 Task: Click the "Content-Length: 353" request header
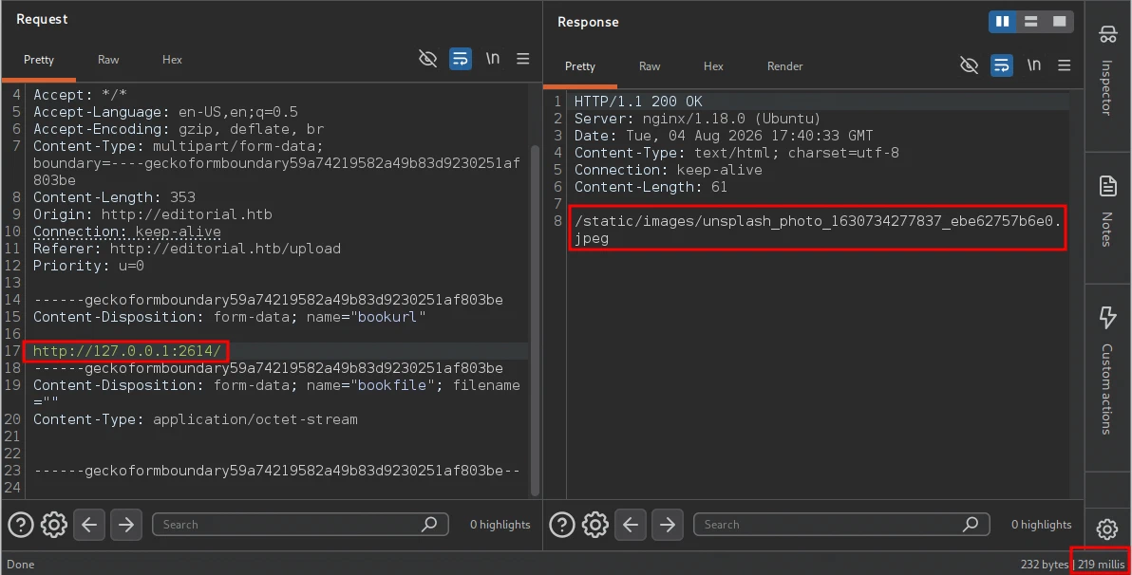pyautogui.click(x=114, y=197)
